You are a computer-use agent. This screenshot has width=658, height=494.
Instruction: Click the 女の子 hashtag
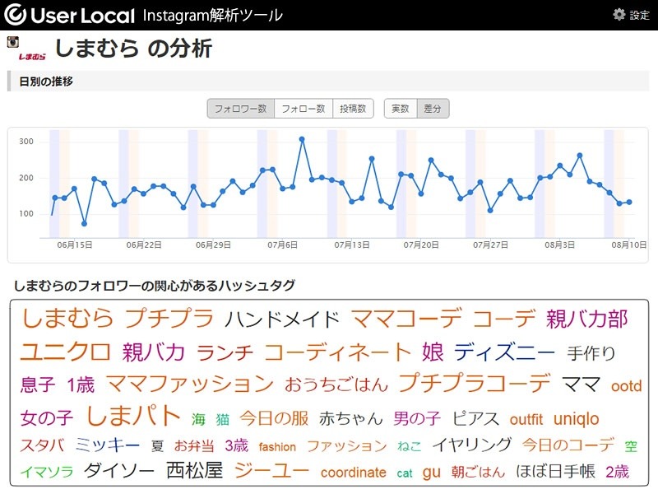click(x=47, y=418)
